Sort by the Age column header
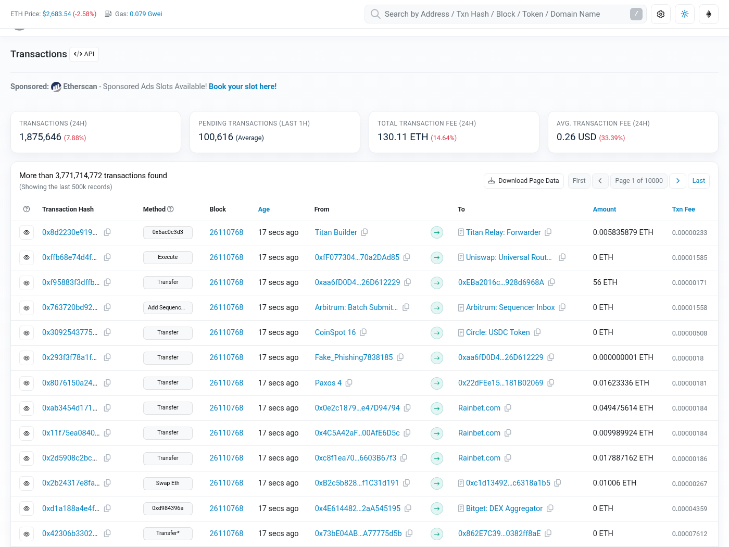The width and height of the screenshot is (729, 547). coord(264,209)
